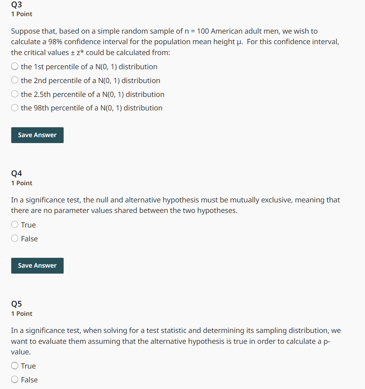This screenshot has width=365, height=389.
Task: Choose True for question Q4
Action: tap(15, 224)
